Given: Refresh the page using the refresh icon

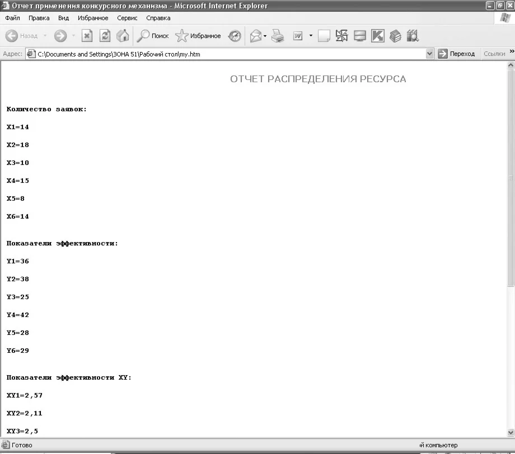Looking at the screenshot, I should [x=105, y=36].
